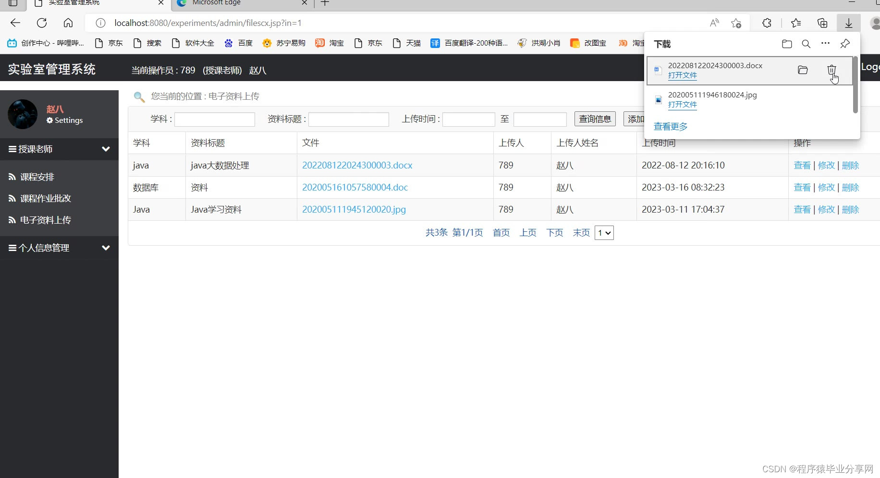Focus the 学科 search field
The width and height of the screenshot is (880, 478).
215,119
